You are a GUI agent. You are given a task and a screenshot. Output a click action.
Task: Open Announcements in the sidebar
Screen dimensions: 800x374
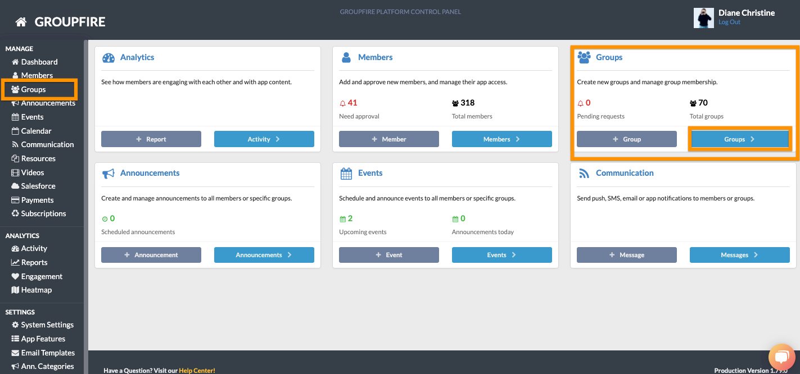pos(43,103)
